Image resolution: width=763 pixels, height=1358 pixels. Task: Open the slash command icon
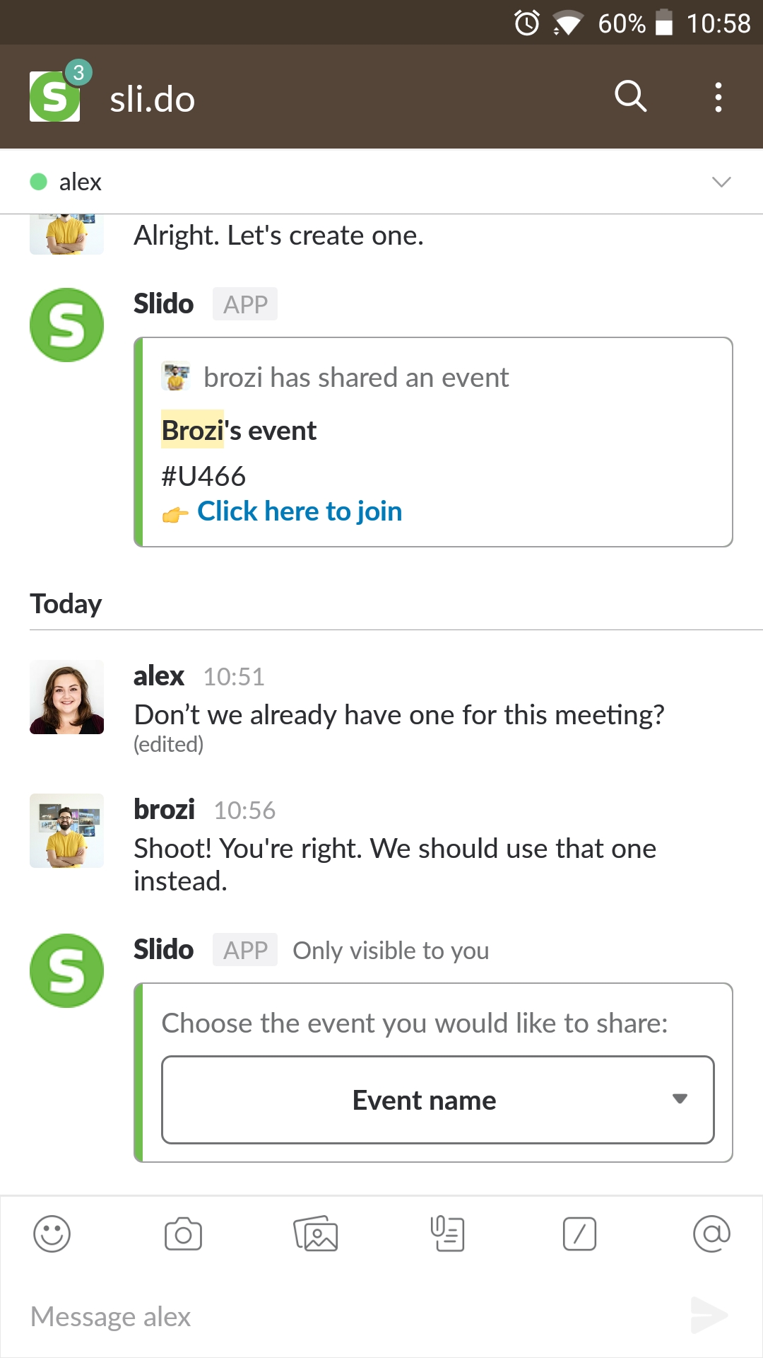pyautogui.click(x=579, y=1234)
